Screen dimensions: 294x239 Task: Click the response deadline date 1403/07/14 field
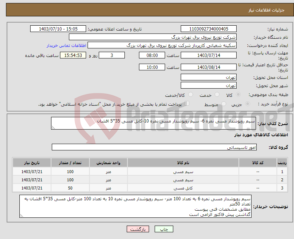[x=209, y=55]
